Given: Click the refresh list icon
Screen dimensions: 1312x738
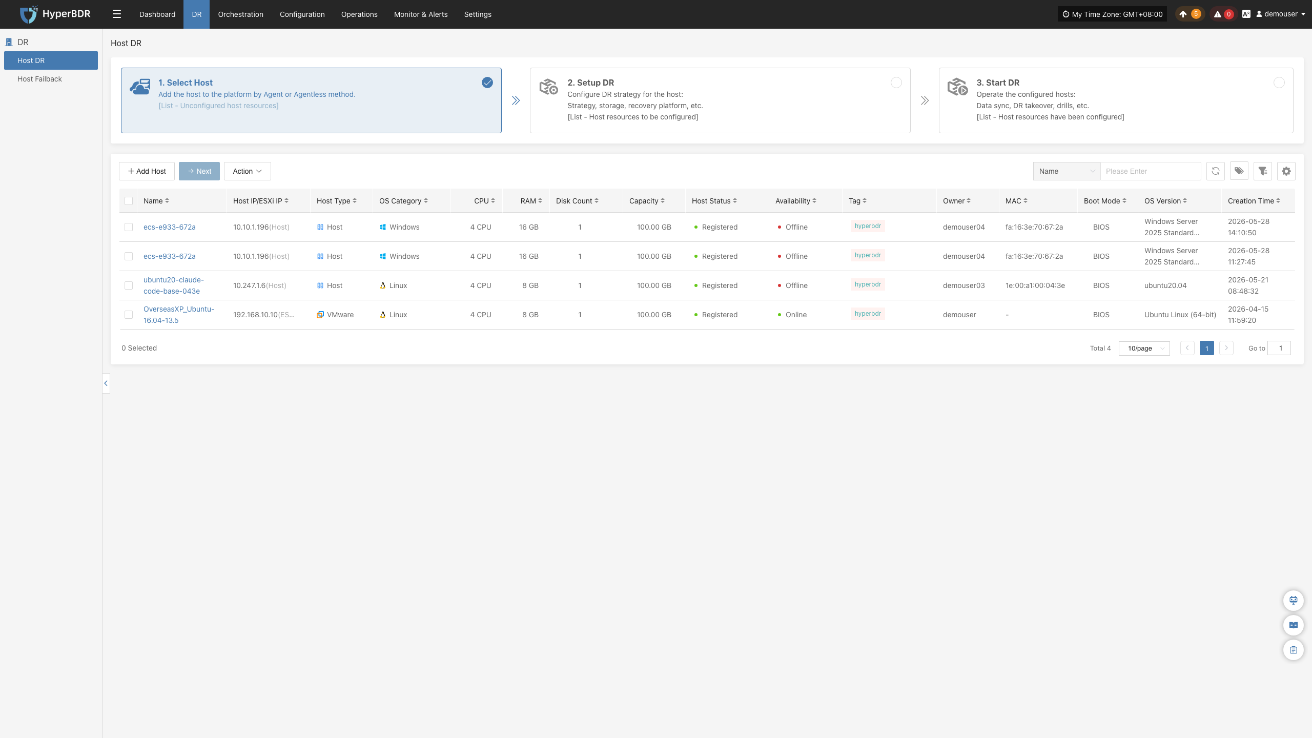Looking at the screenshot, I should 1215,171.
